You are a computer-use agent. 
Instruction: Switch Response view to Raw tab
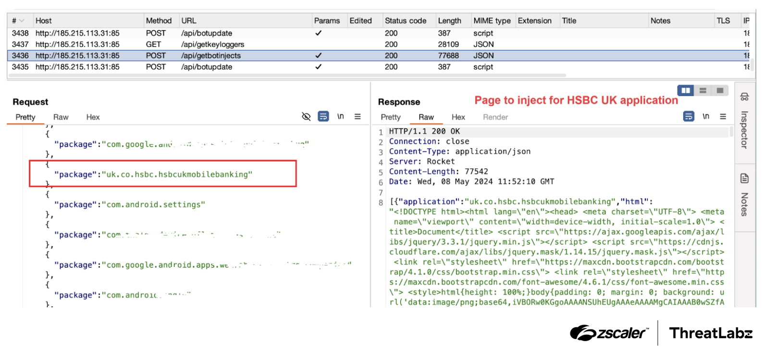coord(426,117)
